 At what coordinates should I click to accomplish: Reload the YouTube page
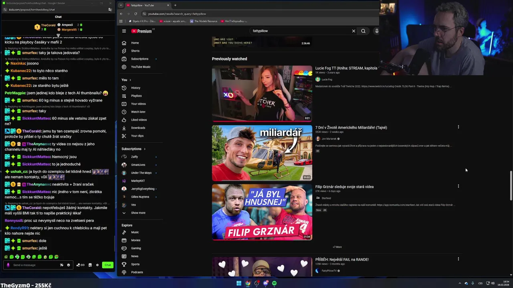tap(135, 14)
